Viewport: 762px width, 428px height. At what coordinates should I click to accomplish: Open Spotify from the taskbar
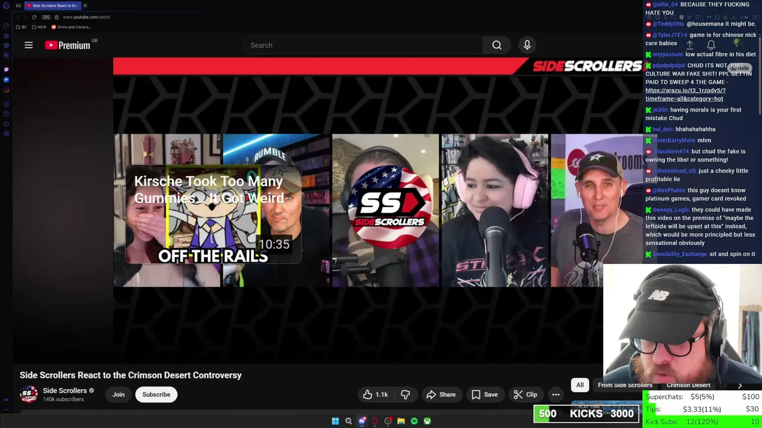click(x=414, y=421)
